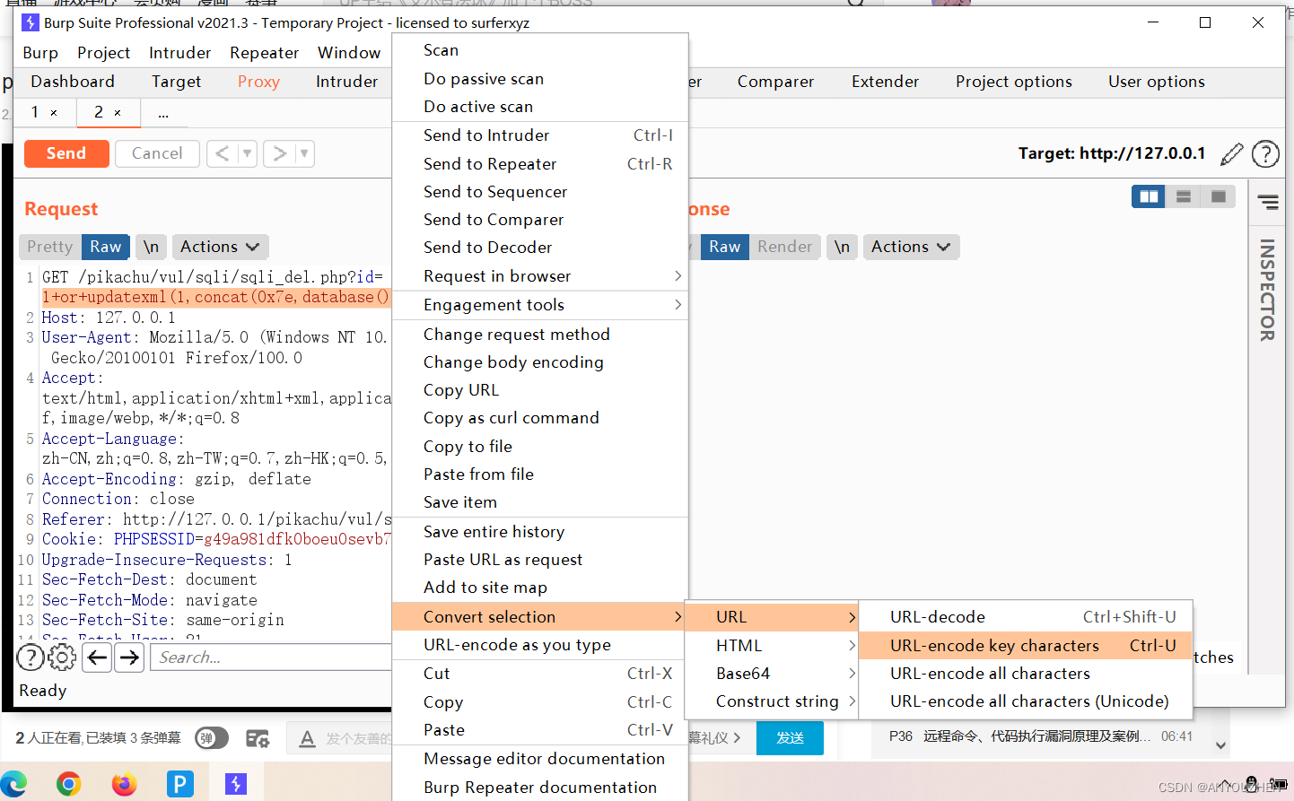1294x801 pixels.
Task: Open Firefox from the taskbar
Action: 124,783
